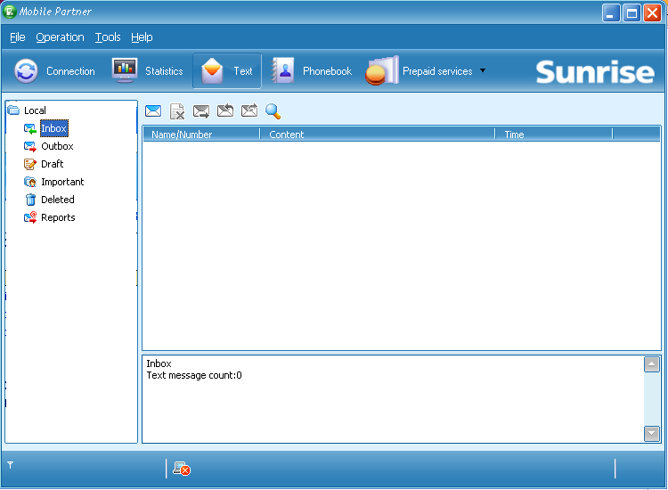Sort by Time column header

[553, 135]
